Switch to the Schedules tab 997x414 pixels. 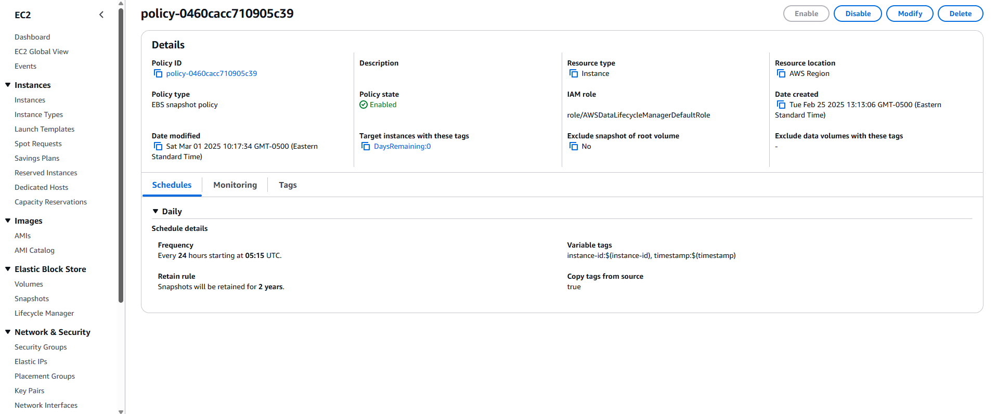tap(172, 185)
